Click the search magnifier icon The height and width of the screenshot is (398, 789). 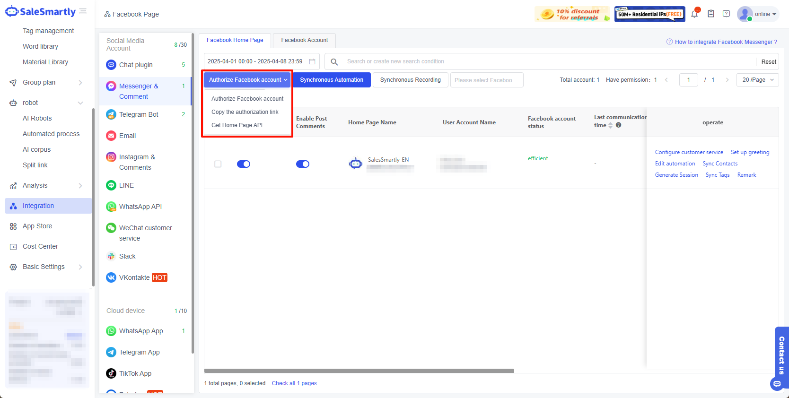coord(334,61)
